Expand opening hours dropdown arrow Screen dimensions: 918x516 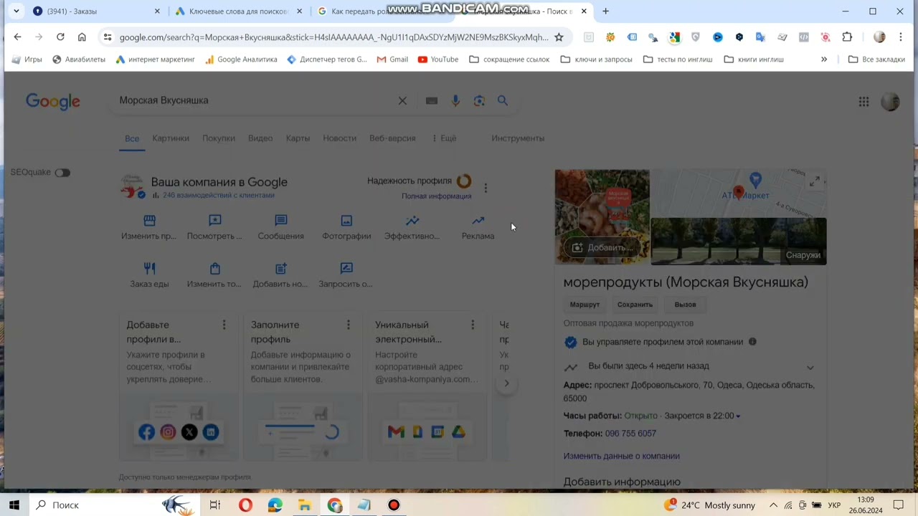tap(737, 416)
